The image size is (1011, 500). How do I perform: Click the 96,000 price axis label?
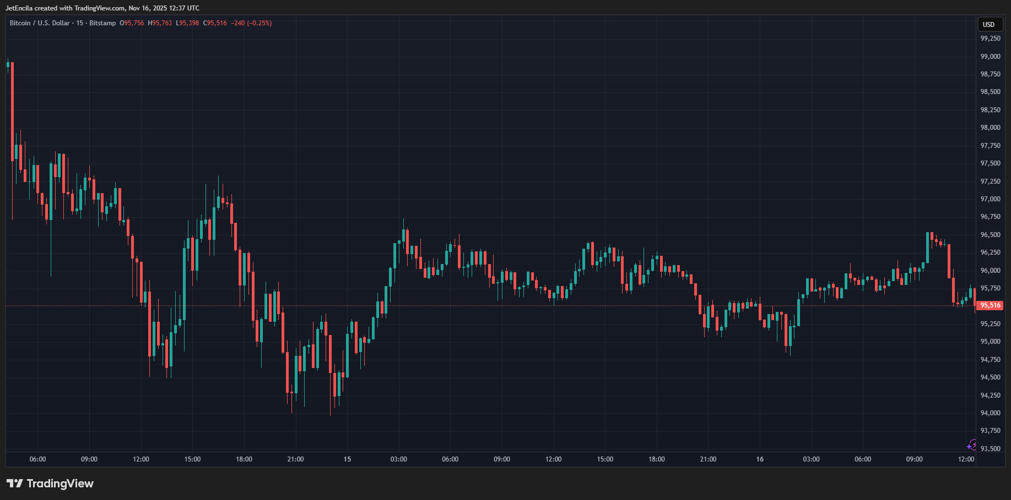coord(990,271)
